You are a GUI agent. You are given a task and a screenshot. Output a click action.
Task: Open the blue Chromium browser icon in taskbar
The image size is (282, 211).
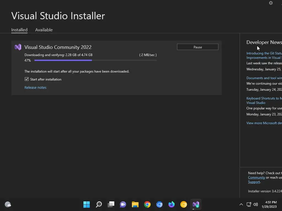tap(159, 204)
